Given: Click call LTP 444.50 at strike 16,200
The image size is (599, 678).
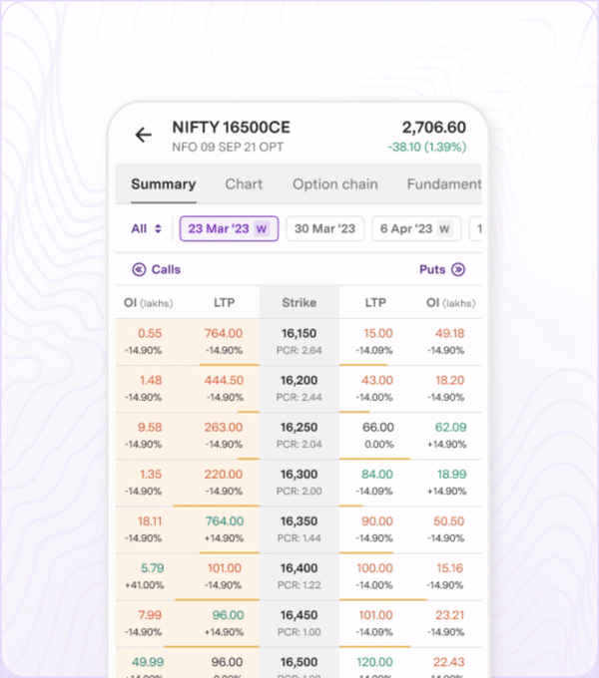Looking at the screenshot, I should point(224,380).
